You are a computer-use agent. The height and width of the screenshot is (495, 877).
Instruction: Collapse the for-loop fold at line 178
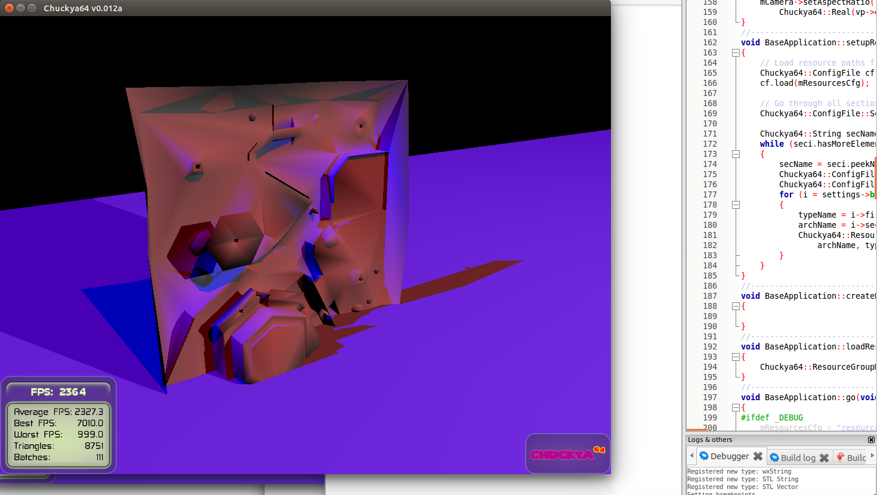736,205
